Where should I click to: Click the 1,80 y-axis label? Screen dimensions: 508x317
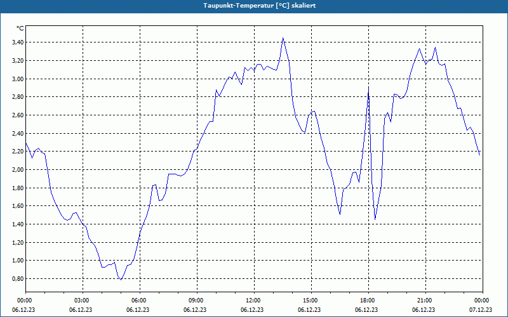point(18,188)
